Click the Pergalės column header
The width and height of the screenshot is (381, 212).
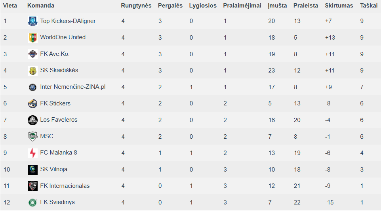pyautogui.click(x=170, y=6)
